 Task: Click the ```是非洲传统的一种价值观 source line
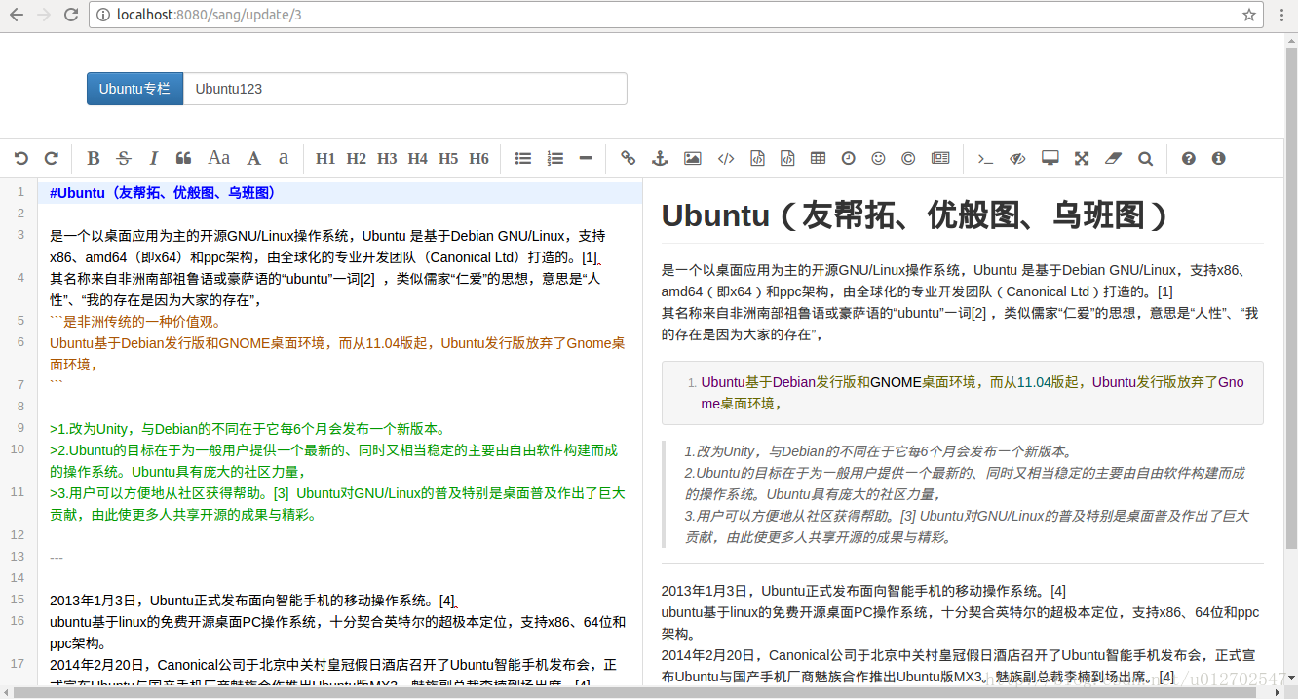point(135,322)
